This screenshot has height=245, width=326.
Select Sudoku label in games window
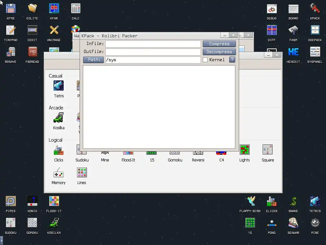coord(82,160)
